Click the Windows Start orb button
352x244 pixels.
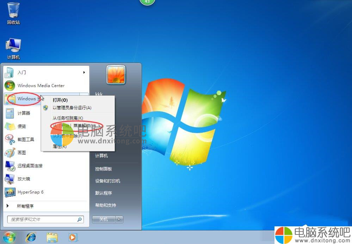pyautogui.click(x=9, y=237)
